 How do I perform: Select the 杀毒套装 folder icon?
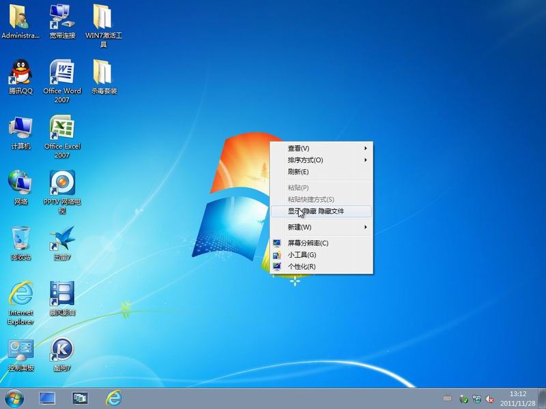(x=104, y=77)
